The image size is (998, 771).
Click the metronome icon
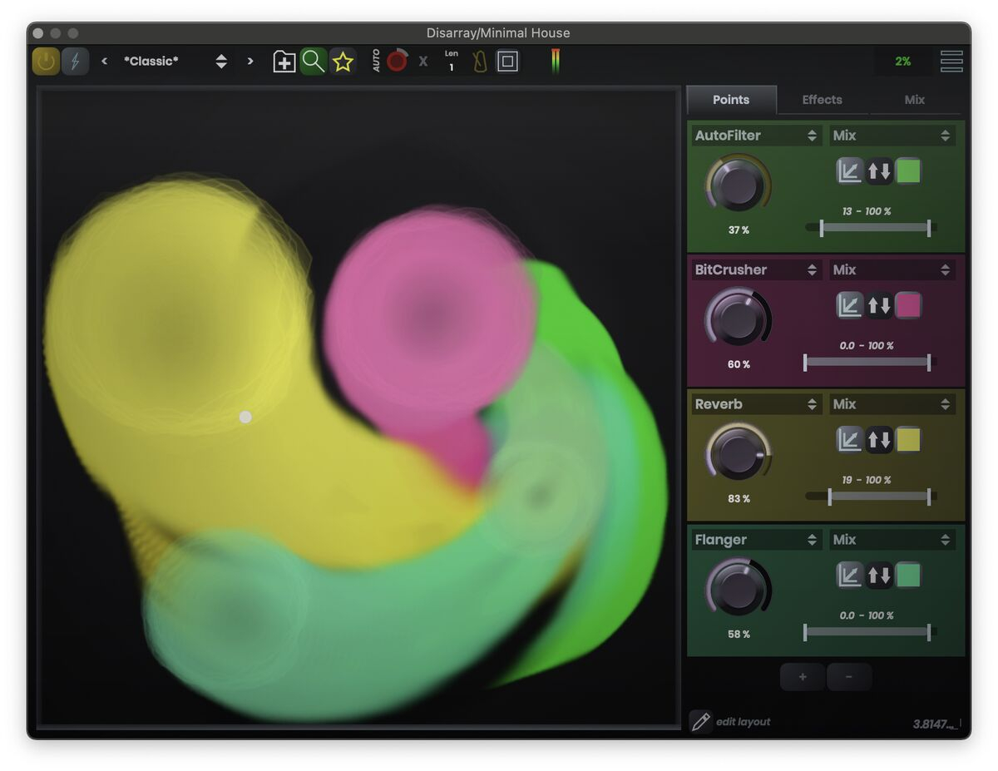(x=480, y=62)
